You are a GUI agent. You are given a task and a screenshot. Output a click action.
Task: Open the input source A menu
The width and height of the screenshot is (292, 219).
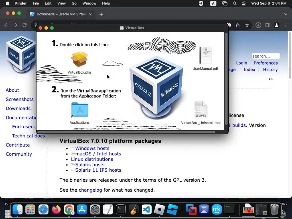pos(213,3)
